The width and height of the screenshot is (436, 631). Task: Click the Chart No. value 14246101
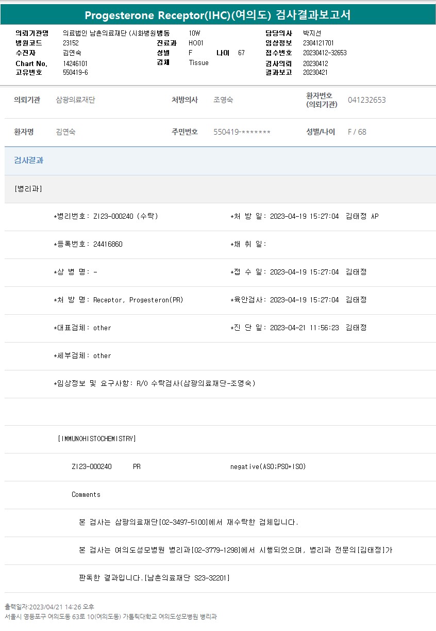click(75, 63)
